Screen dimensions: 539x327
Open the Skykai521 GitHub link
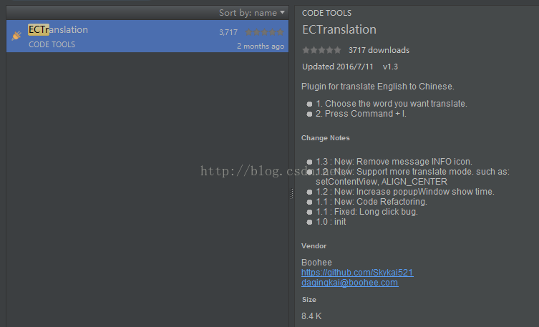click(x=357, y=273)
